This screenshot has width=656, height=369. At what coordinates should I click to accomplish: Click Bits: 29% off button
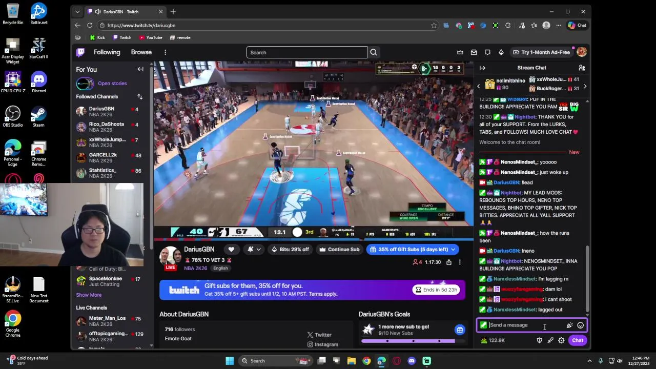pyautogui.click(x=290, y=250)
